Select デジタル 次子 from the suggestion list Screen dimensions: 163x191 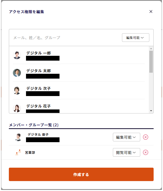pyautogui.click(x=38, y=88)
